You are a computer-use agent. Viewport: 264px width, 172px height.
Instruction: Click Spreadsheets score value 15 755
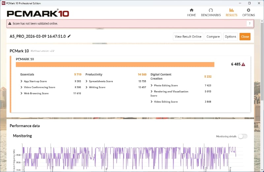[x=142, y=81]
